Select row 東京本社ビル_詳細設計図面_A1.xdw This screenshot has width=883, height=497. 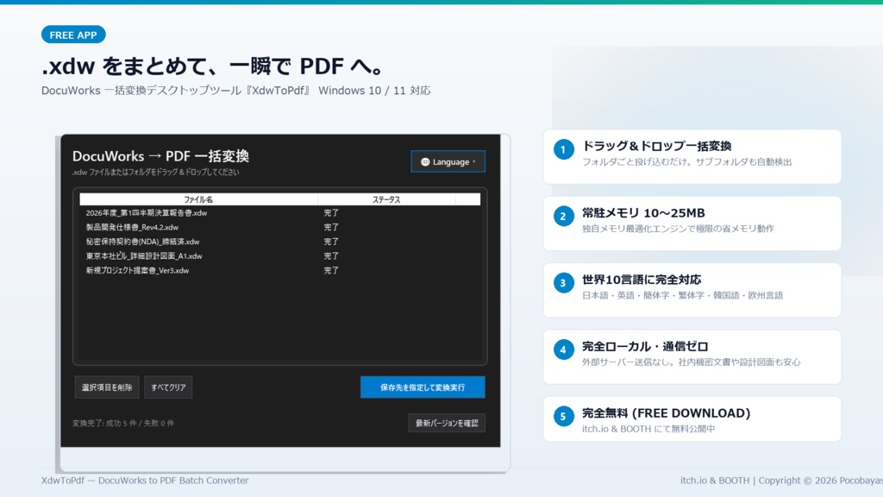click(x=280, y=255)
